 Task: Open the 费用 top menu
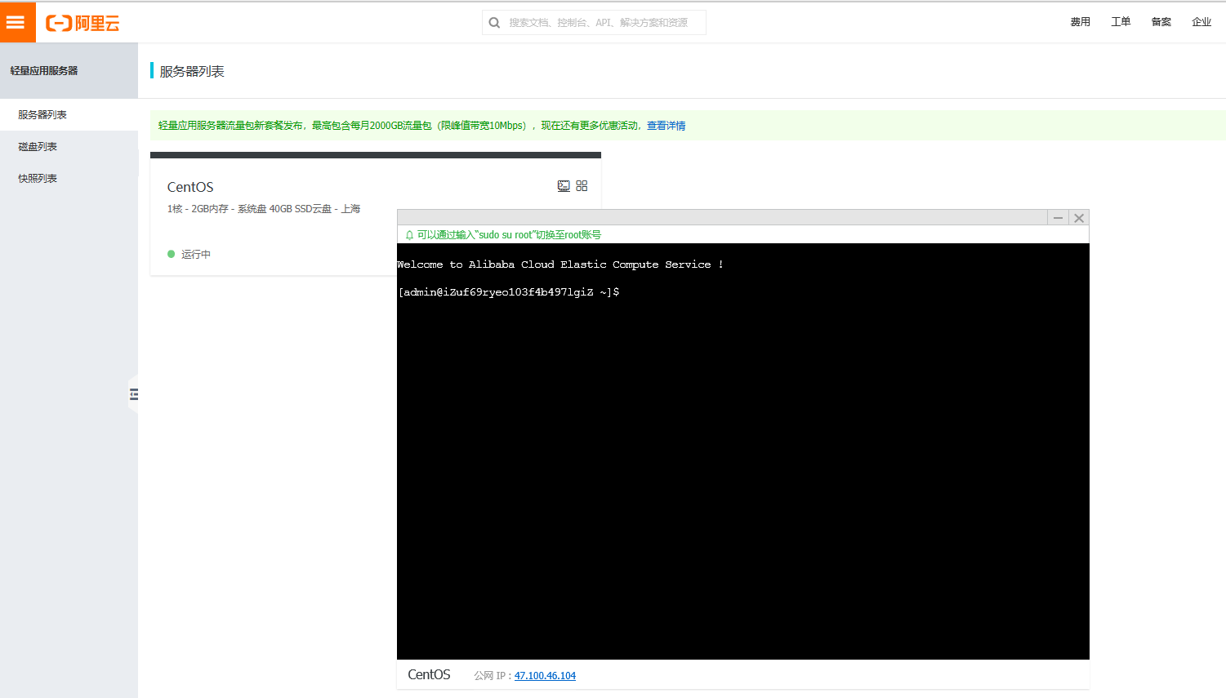click(1080, 22)
